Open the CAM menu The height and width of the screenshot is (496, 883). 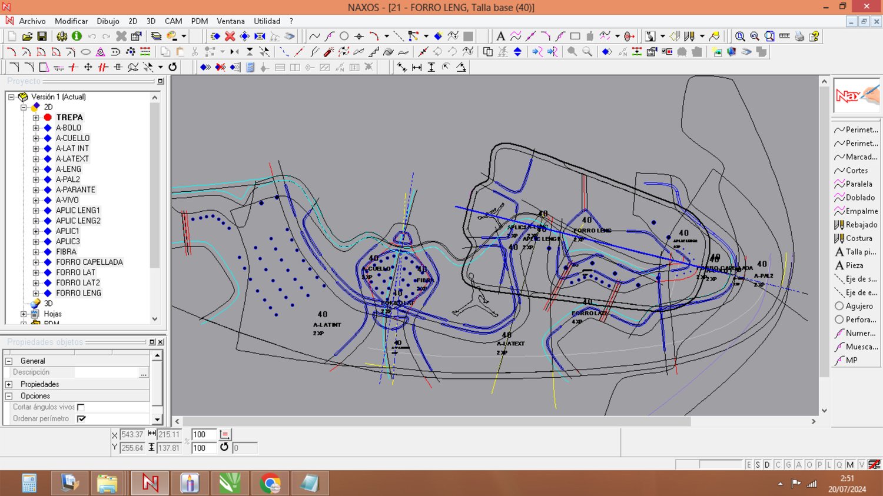(173, 21)
